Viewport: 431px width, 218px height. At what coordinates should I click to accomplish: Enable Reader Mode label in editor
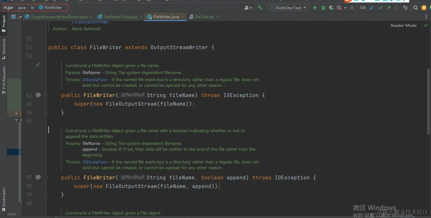(404, 25)
